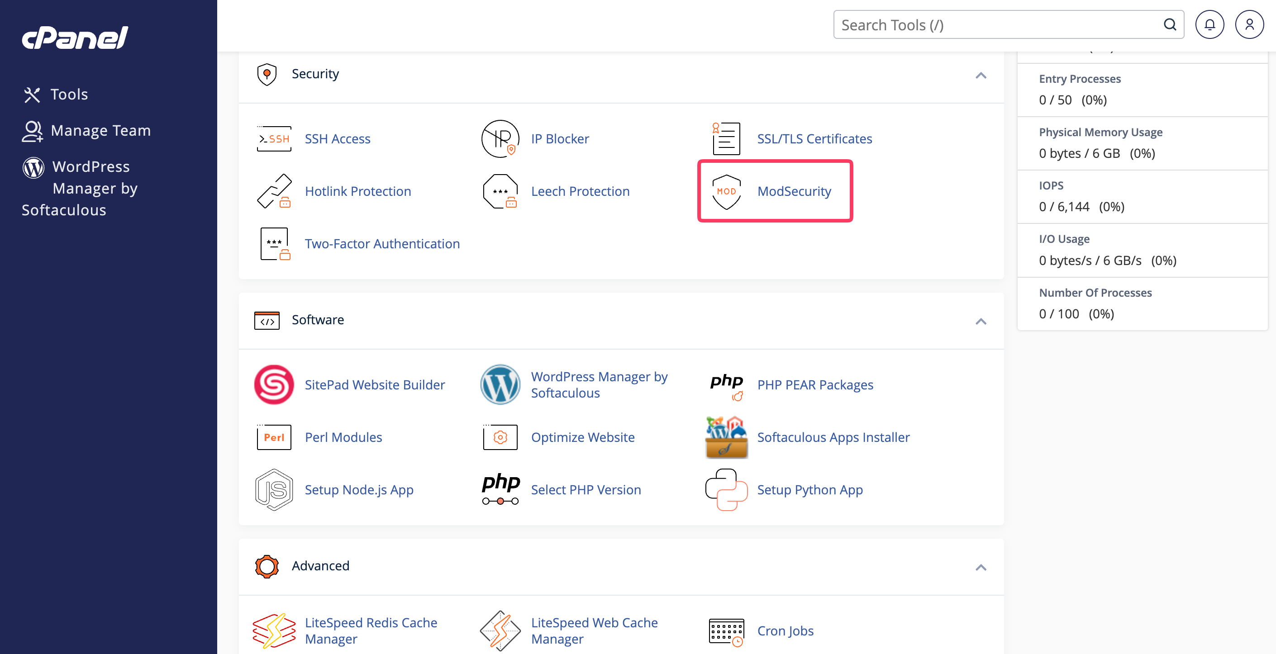Viewport: 1276px width, 654px height.
Task: Click the Leech Protection icon
Action: pyautogui.click(x=500, y=192)
